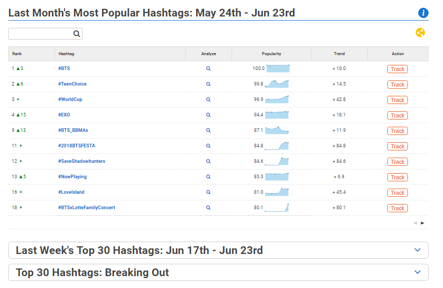Image resolution: width=443 pixels, height=288 pixels.
Task: Open the #2018BTSFESTA hashtag link
Action: pos(76,146)
